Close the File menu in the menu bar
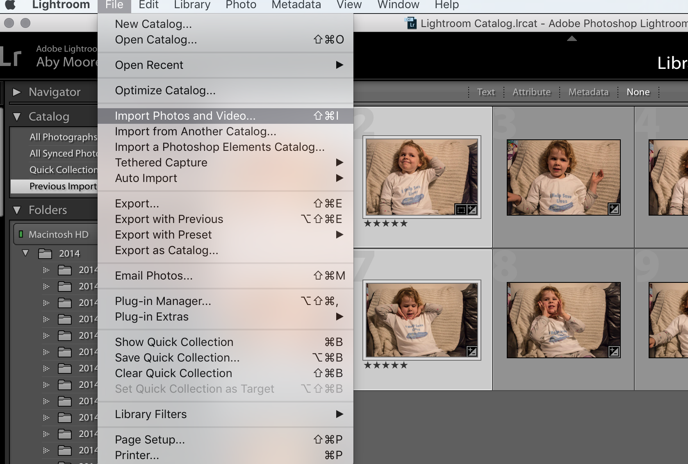This screenshot has width=688, height=464. click(114, 5)
